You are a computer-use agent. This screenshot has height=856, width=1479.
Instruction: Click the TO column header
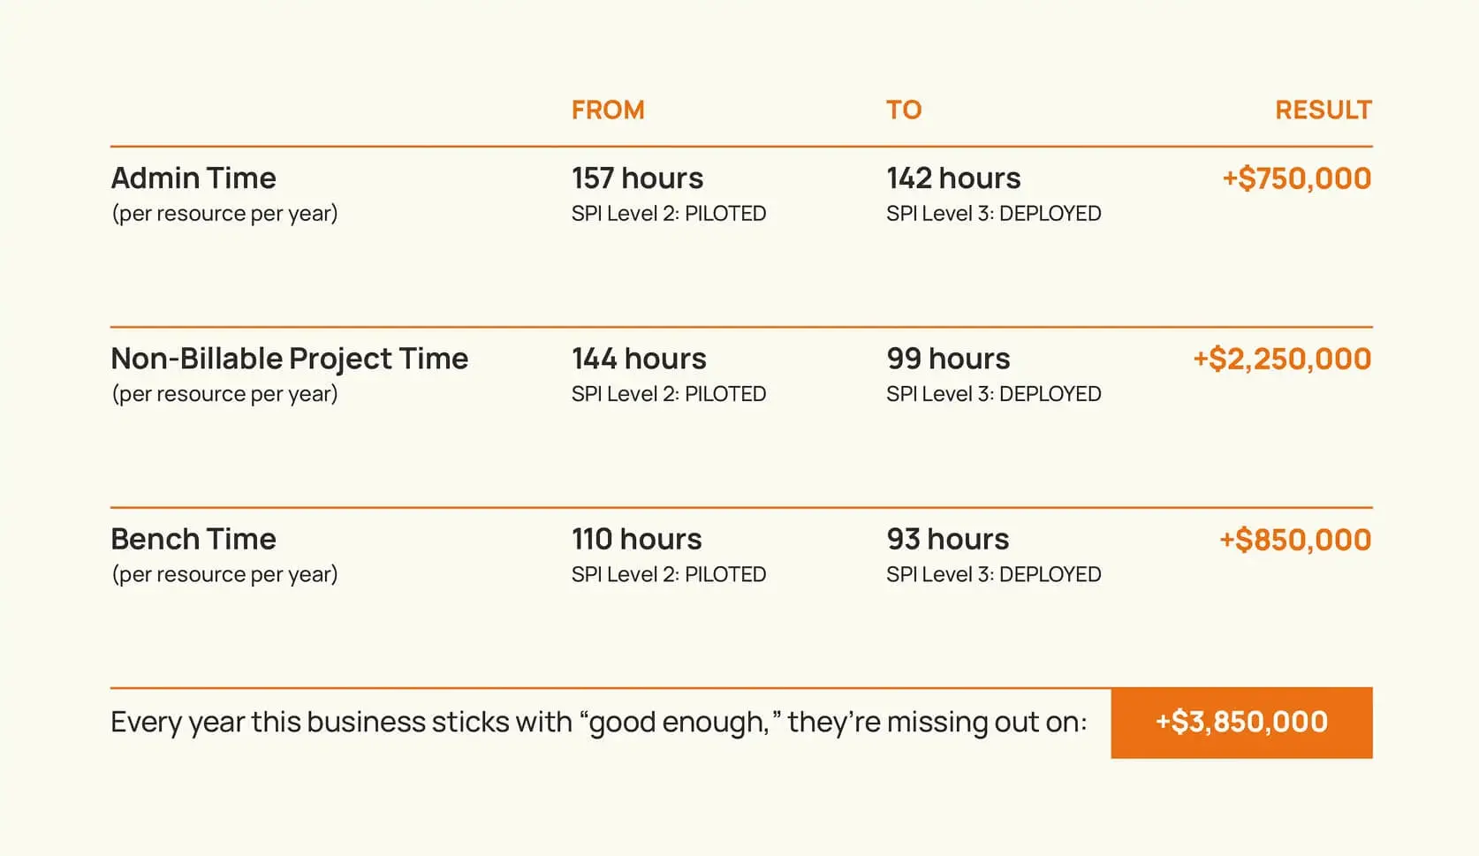click(x=904, y=110)
